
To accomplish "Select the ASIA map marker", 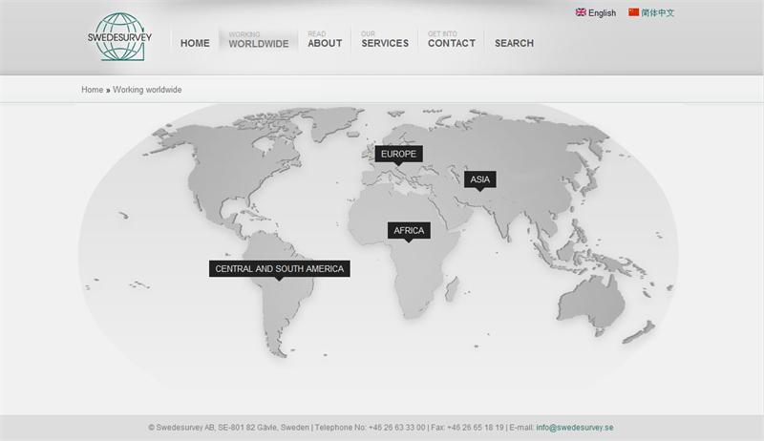I will click(480, 179).
